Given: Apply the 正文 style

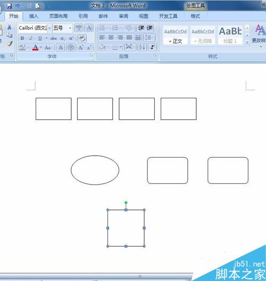Looking at the screenshot, I should (x=176, y=35).
